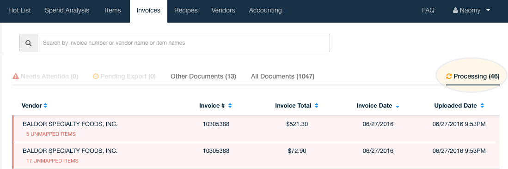
Task: Click the 17 UNMAPPED ITEMS label
Action: pyautogui.click(x=52, y=161)
